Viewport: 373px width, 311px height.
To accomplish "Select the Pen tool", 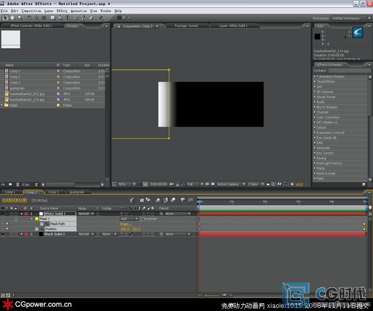I will (x=60, y=18).
